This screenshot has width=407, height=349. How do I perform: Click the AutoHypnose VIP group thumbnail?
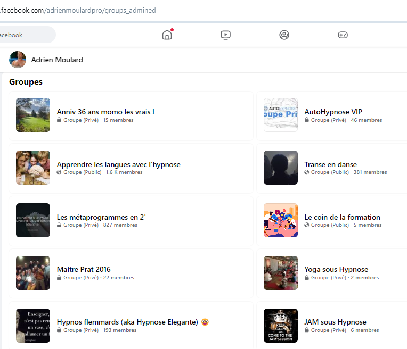[281, 115]
